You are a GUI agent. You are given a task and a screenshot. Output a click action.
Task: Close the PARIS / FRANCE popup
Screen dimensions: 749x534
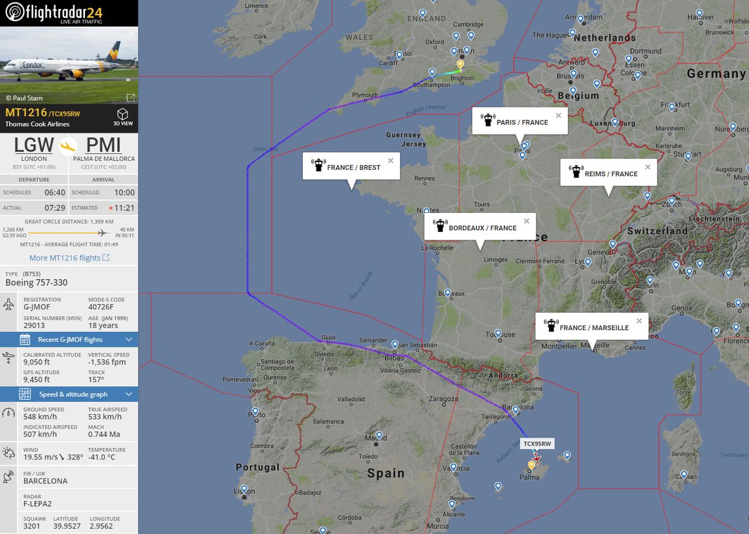(x=559, y=115)
